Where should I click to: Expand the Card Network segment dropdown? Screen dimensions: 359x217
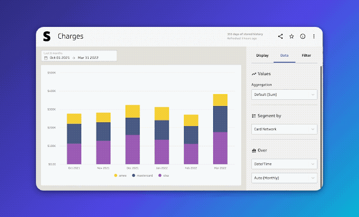point(284,129)
